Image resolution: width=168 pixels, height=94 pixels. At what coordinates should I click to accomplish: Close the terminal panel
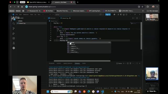click(x=140, y=63)
